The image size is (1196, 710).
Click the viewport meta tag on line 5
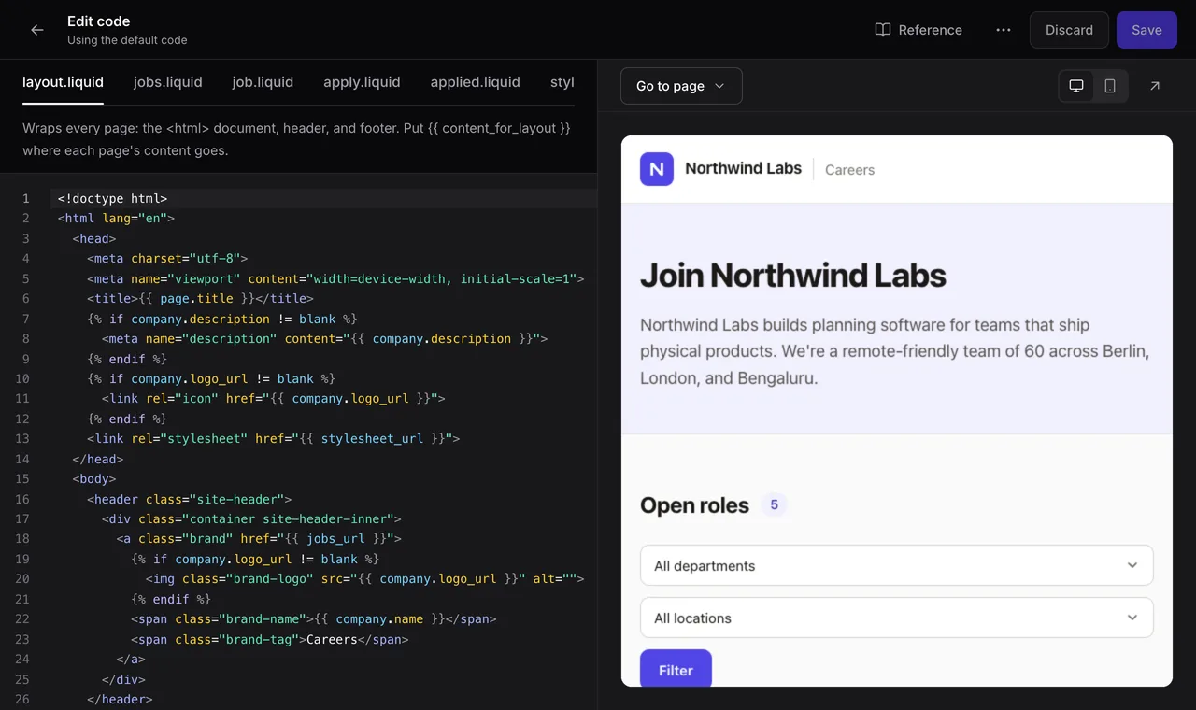335,278
